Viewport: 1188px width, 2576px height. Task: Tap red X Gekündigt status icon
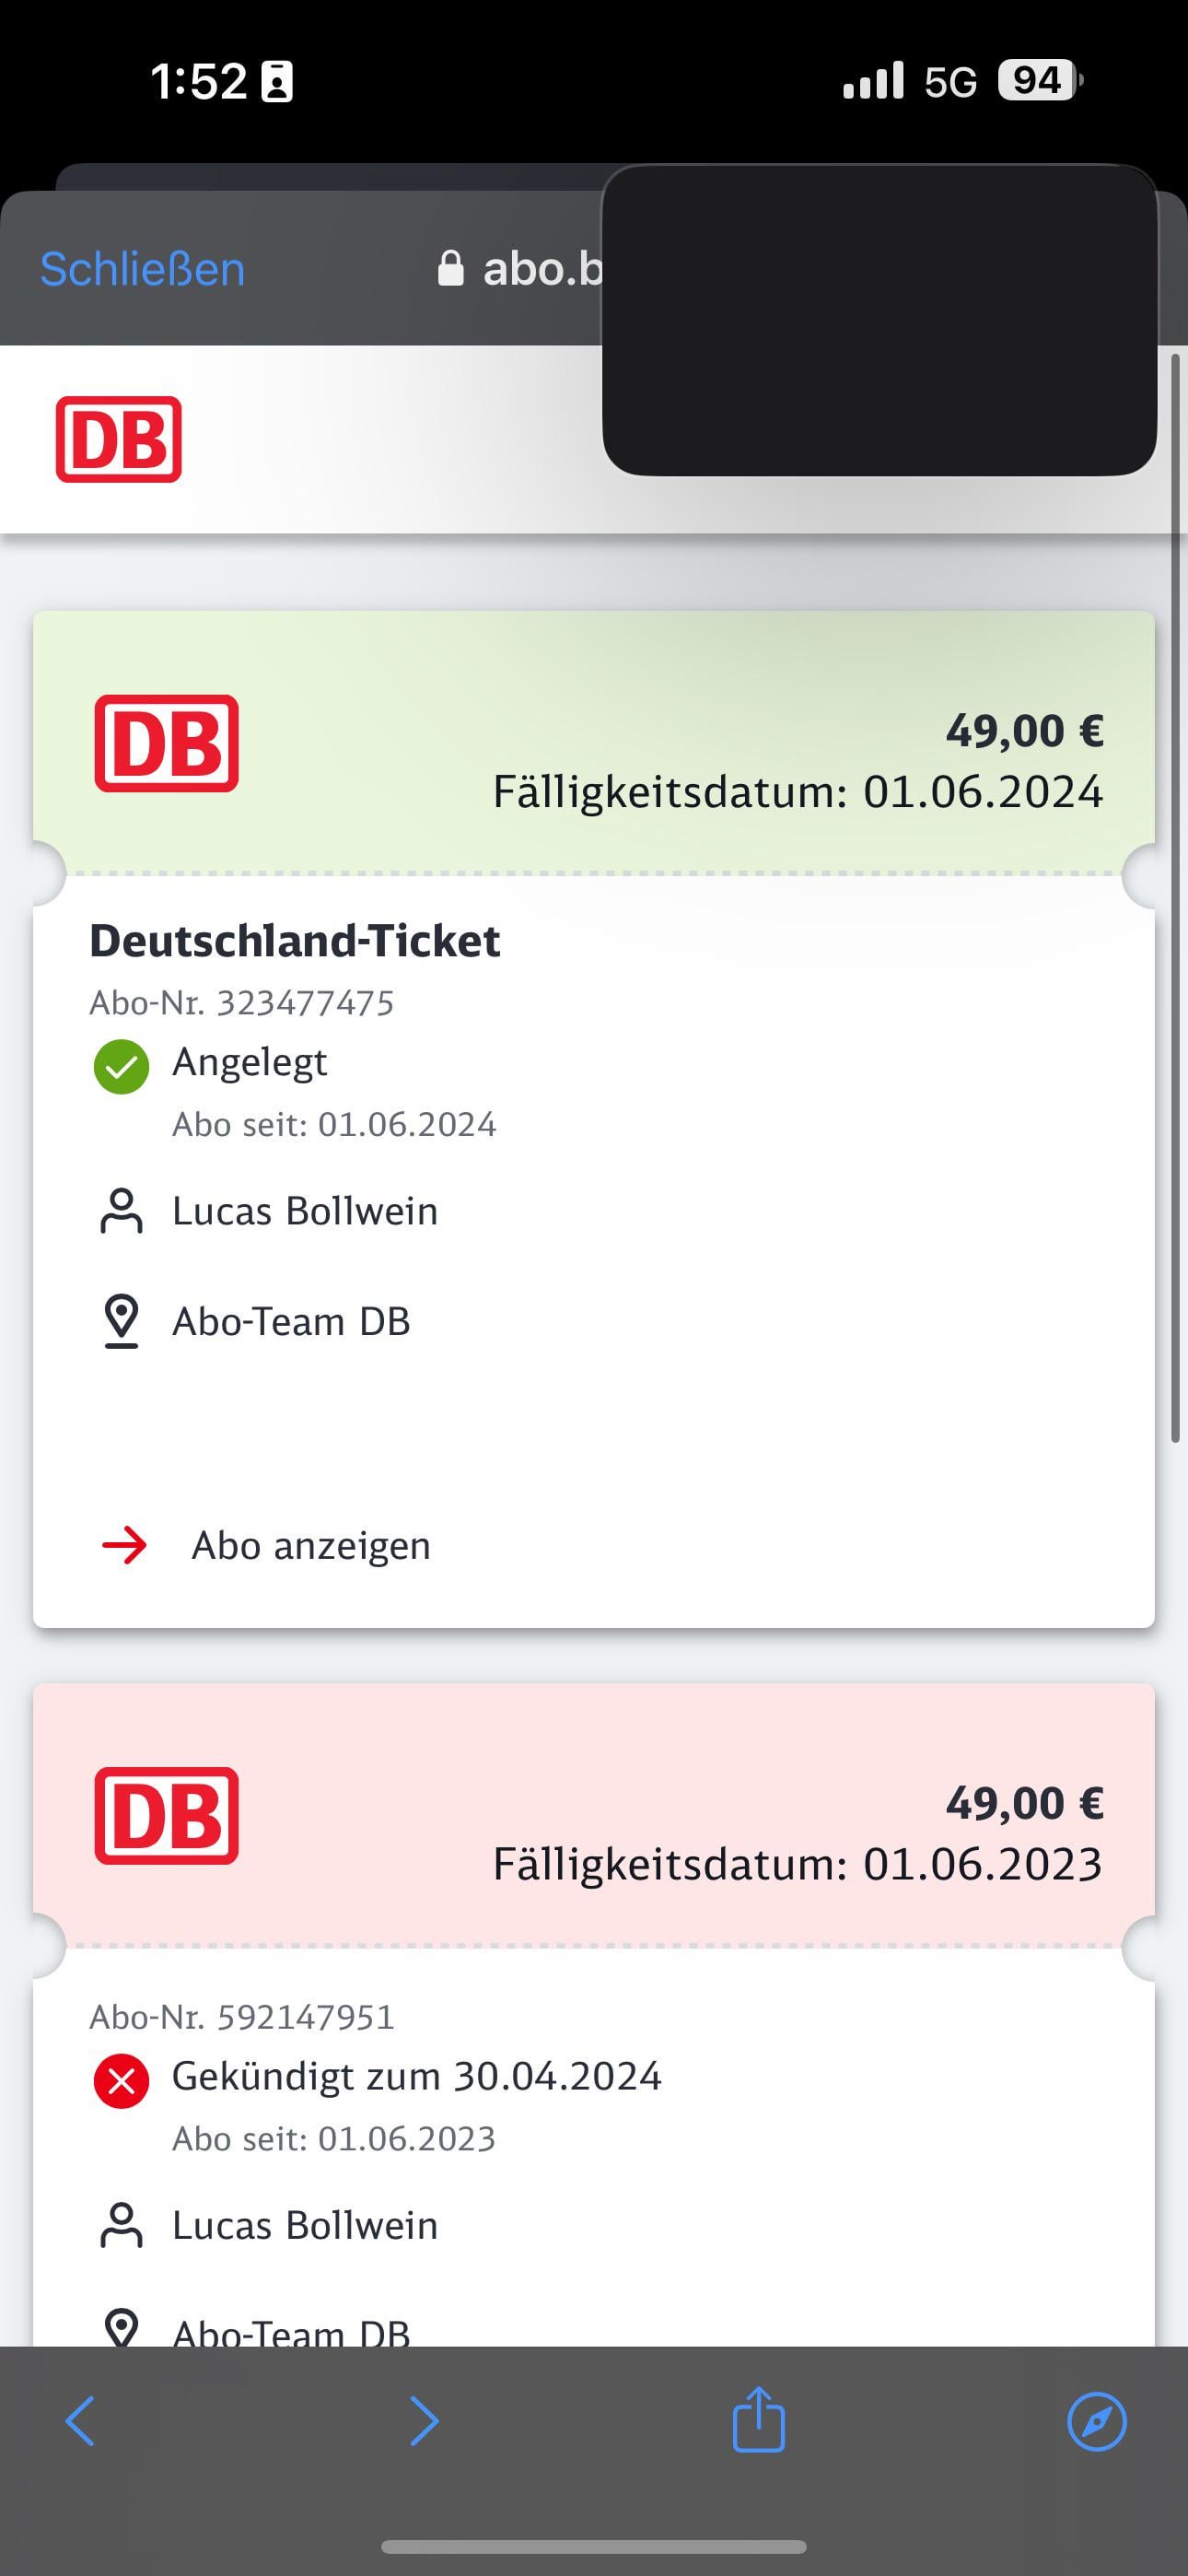click(x=121, y=2081)
